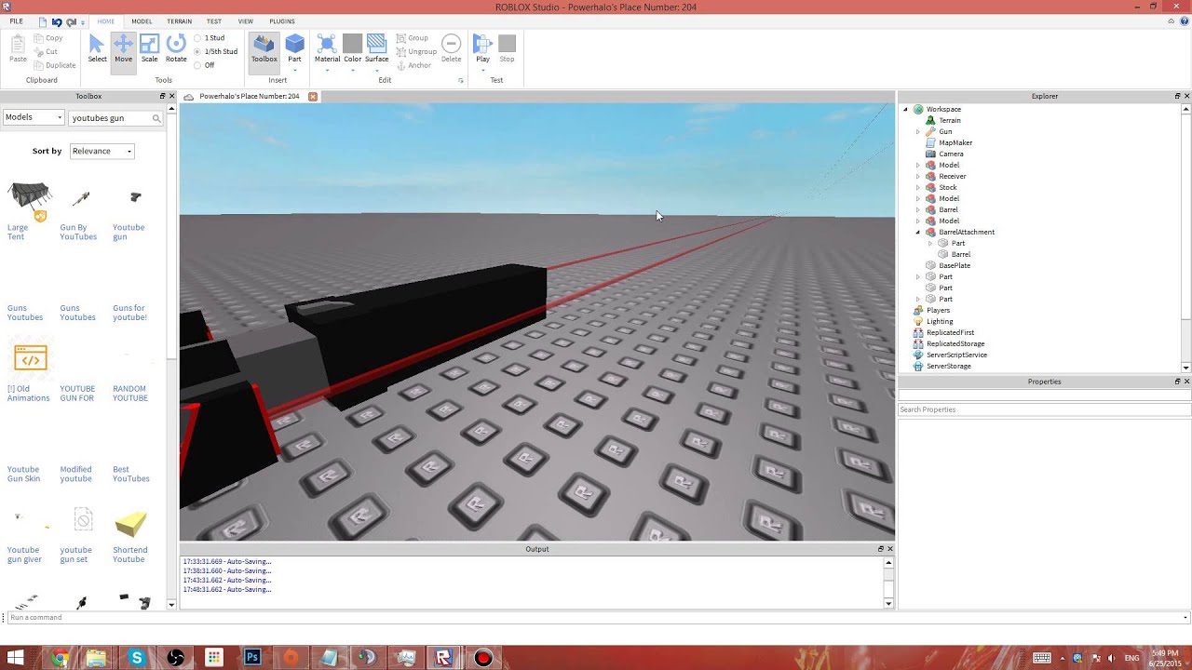The height and width of the screenshot is (670, 1192).
Task: Click Cut in the Clipboard group
Action: click(46, 52)
